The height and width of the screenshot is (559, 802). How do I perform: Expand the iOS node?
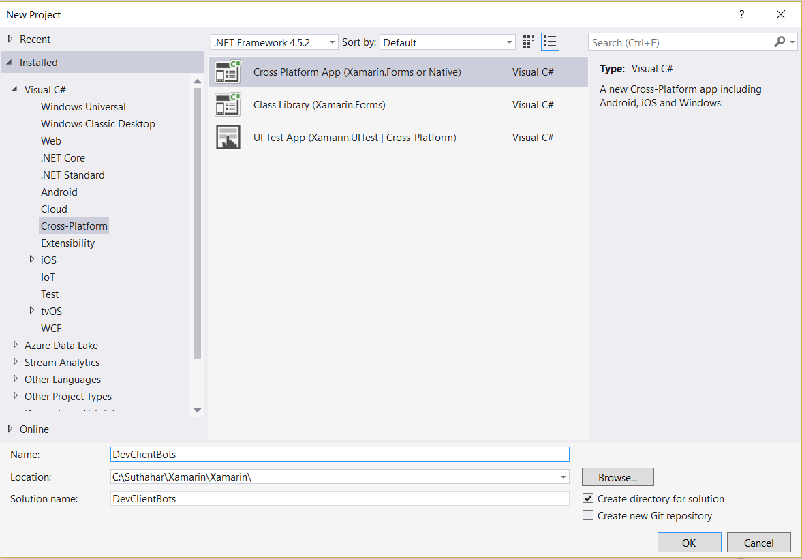(32, 260)
